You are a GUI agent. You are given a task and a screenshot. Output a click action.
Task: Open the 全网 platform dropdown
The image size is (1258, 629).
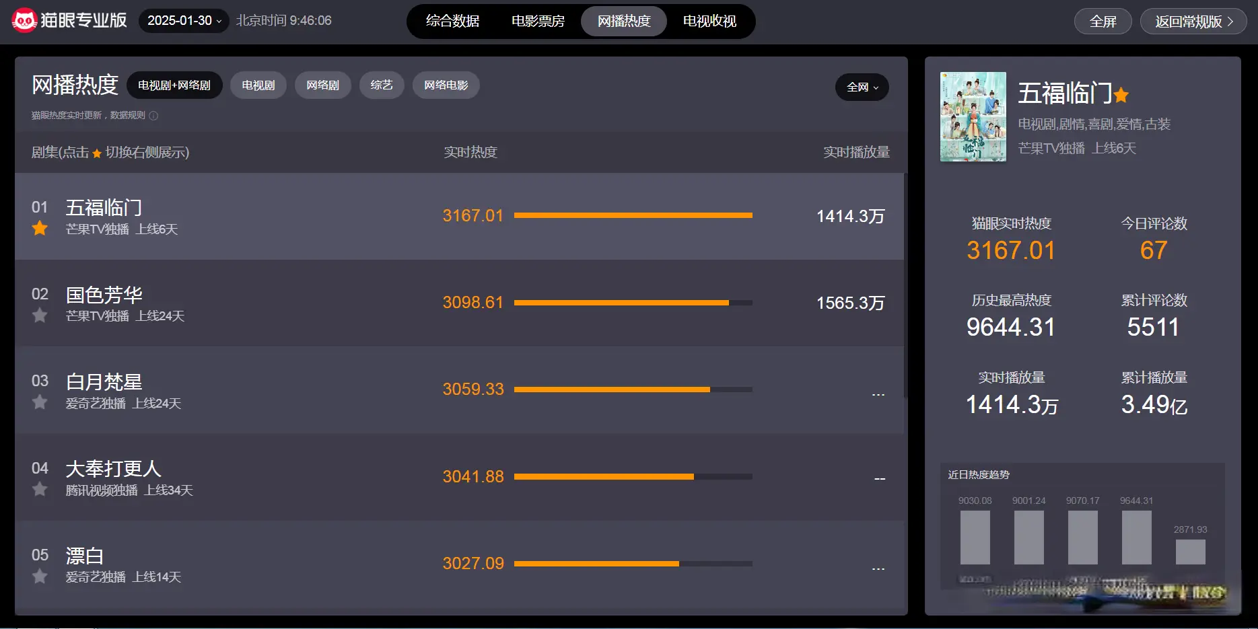point(862,87)
